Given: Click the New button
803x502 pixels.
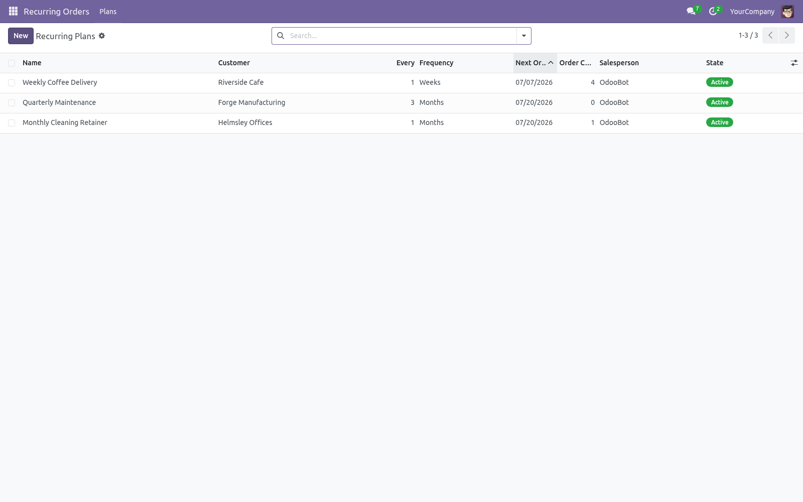Looking at the screenshot, I should [21, 36].
